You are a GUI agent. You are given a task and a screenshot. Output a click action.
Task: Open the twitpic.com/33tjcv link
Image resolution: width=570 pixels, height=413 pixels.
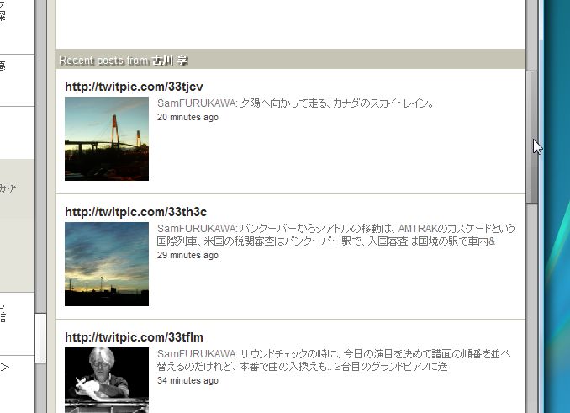[x=134, y=87]
